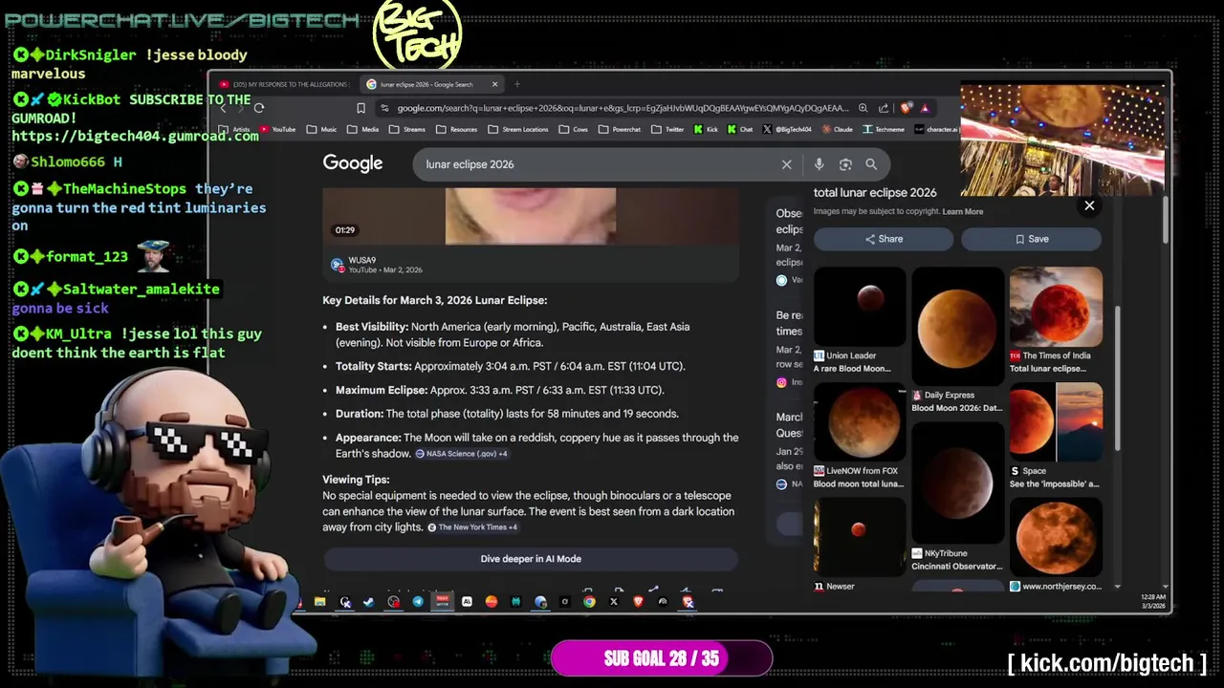The width and height of the screenshot is (1224, 688).
Task: Open Brave browser from the taskbar
Action: [638, 602]
